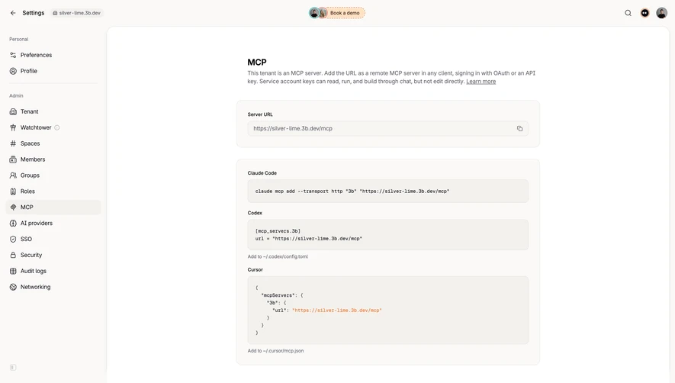Click the Groups people icon

click(13, 175)
